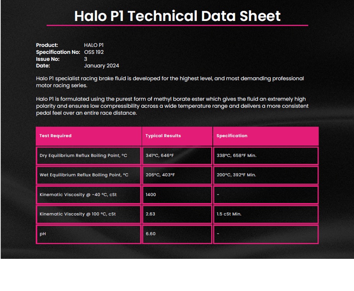Click the January 2024 date value

[x=101, y=66]
